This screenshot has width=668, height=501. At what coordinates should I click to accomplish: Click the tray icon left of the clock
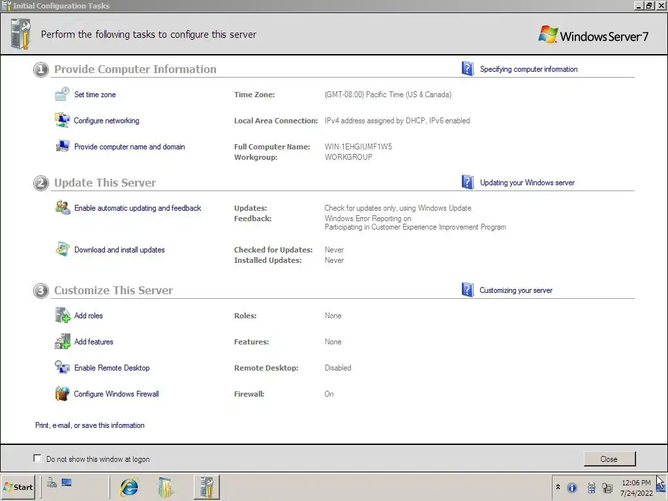607,488
